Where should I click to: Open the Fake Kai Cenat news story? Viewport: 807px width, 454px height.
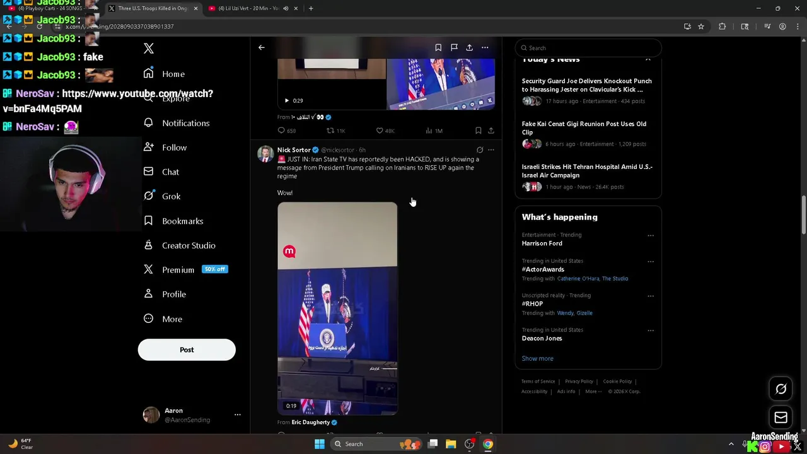(587, 134)
